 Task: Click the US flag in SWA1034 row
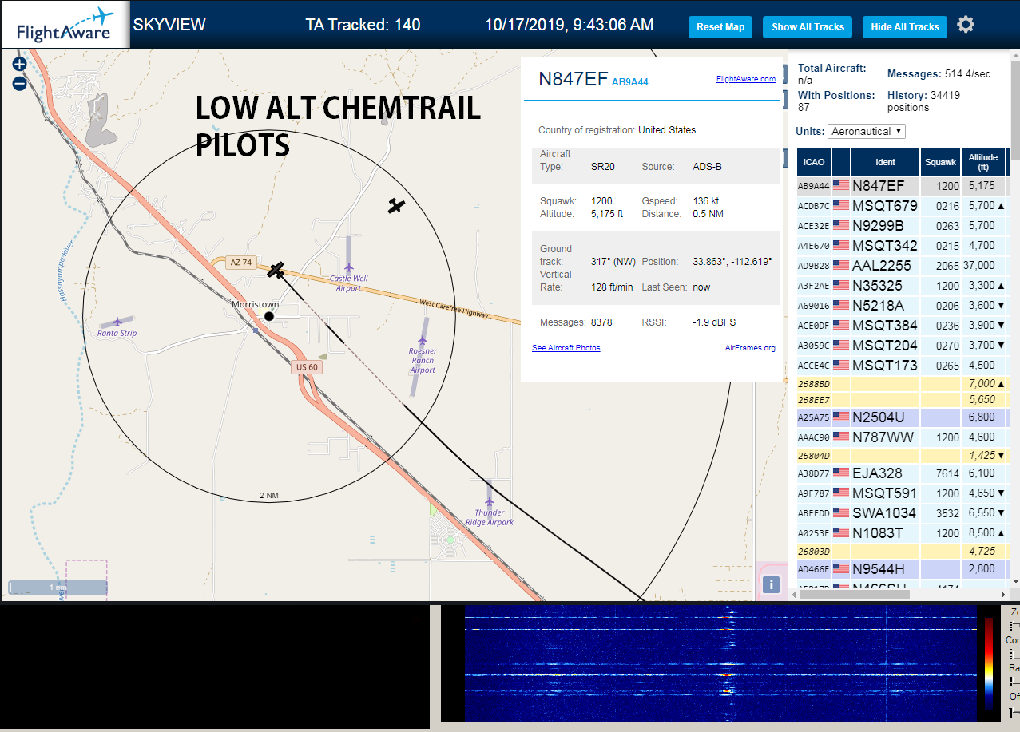[x=841, y=512]
